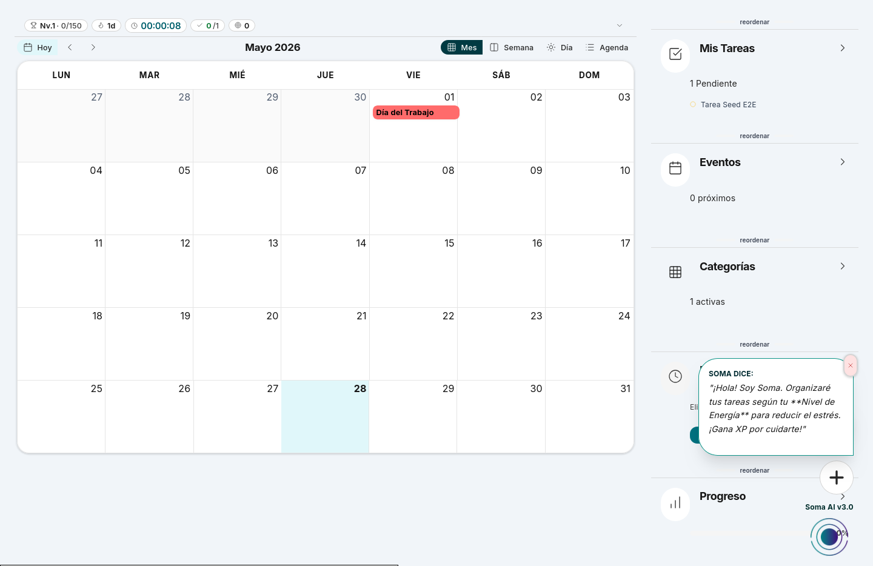Click the Mis Tareas checkbox icon
Image resolution: width=873 pixels, height=566 pixels.
click(675, 55)
